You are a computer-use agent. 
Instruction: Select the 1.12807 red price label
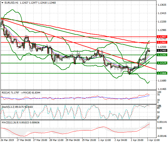(x=162, y=37)
